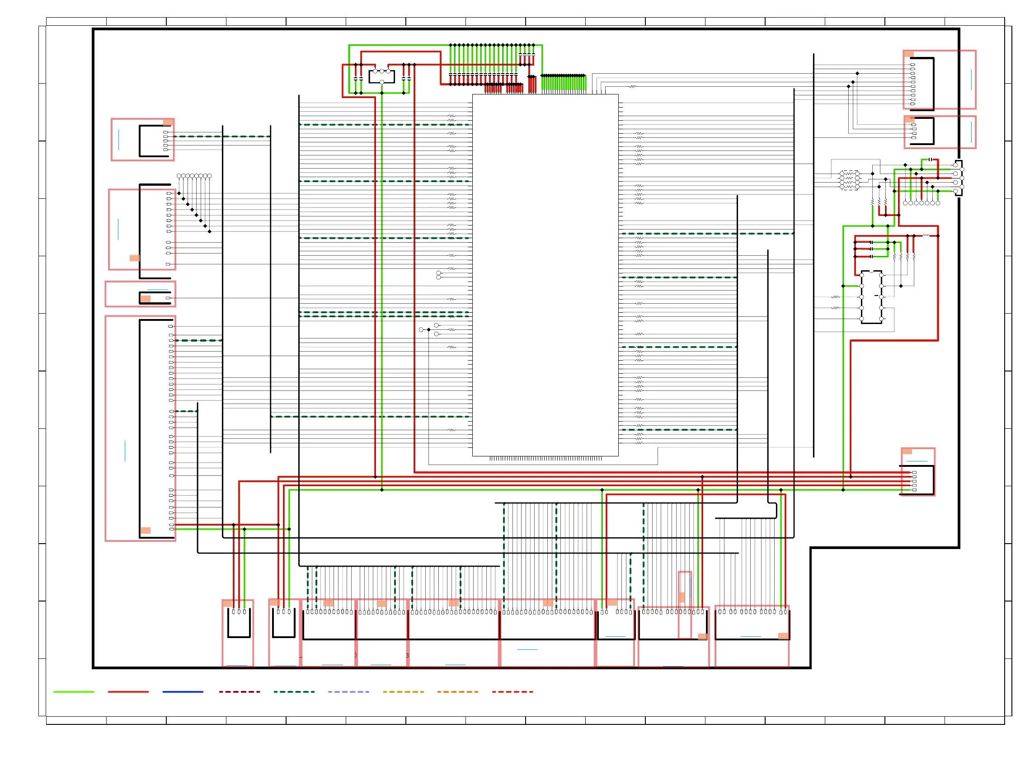
Task: Click the solid green line in legend
Action: [74, 691]
